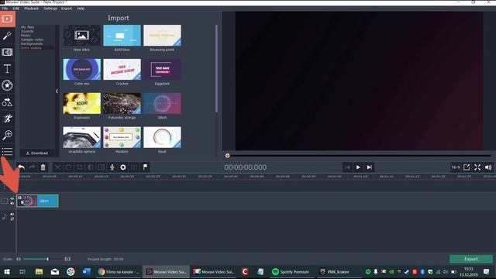Open the Settings menu
496x279 pixels.
point(50,9)
